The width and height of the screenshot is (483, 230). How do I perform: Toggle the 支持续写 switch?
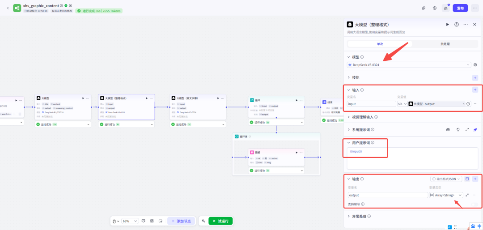[474, 204]
